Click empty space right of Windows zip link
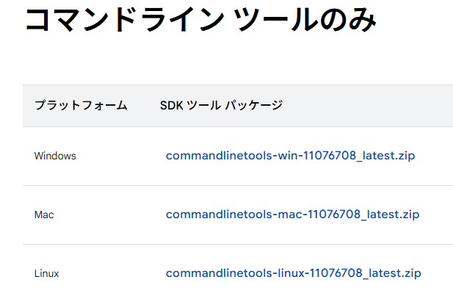 [x=434, y=156]
